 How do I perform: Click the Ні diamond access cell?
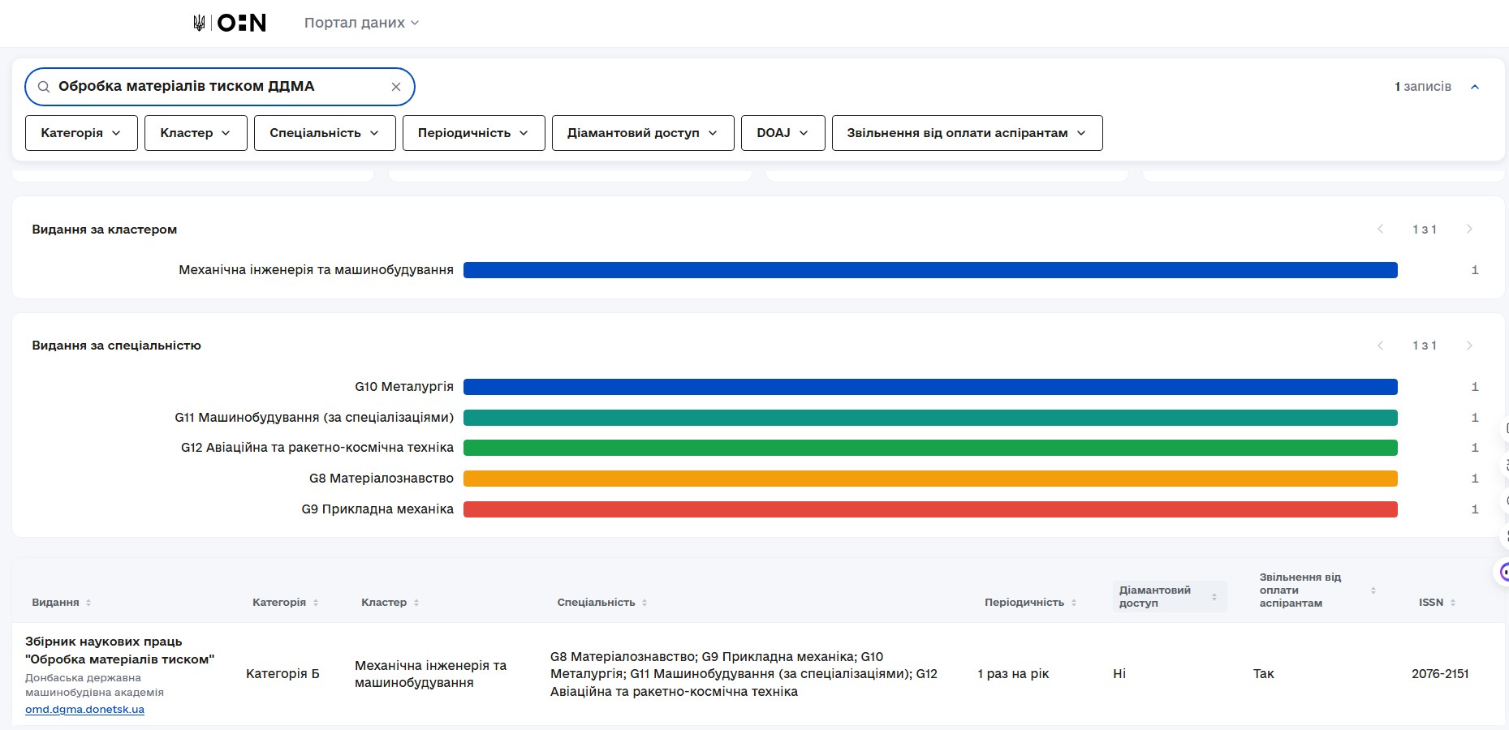(x=1119, y=674)
